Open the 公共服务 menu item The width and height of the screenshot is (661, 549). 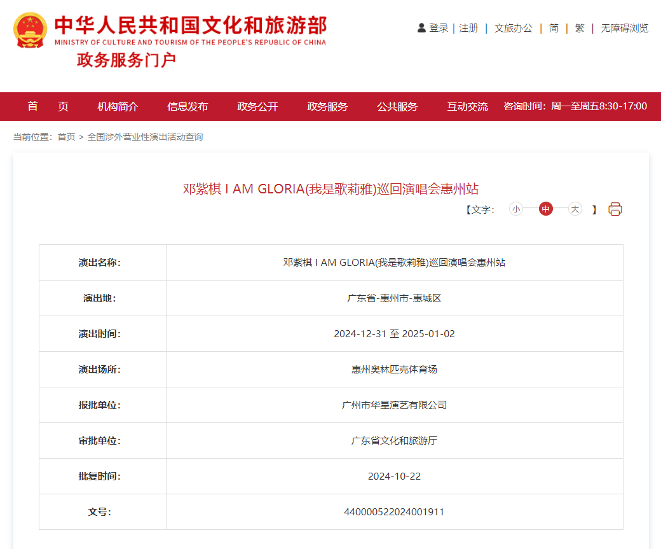coord(397,106)
